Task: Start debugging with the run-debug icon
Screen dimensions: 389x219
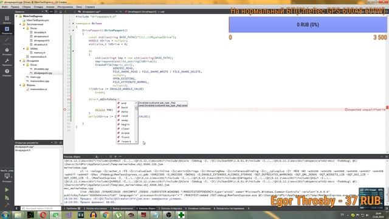Action: [7, 198]
